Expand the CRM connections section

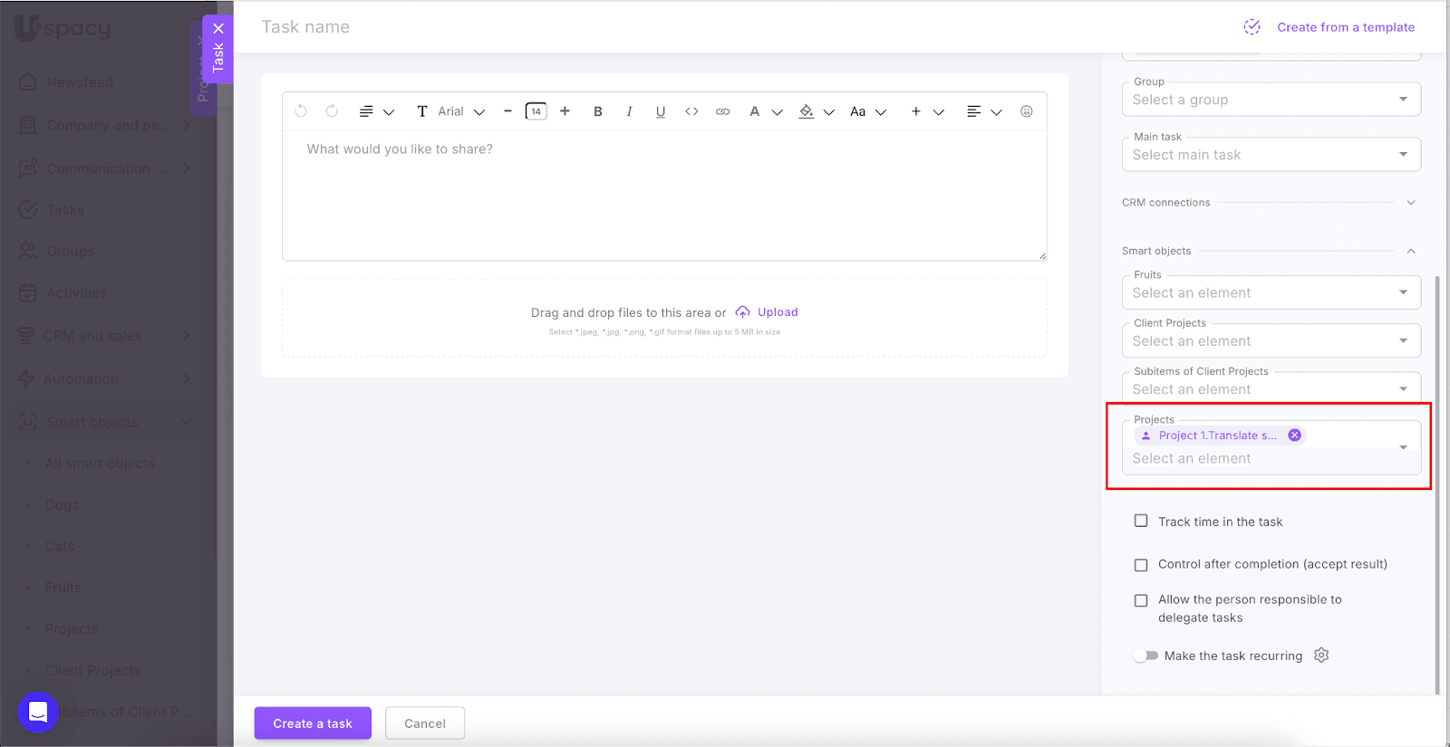coord(1411,203)
